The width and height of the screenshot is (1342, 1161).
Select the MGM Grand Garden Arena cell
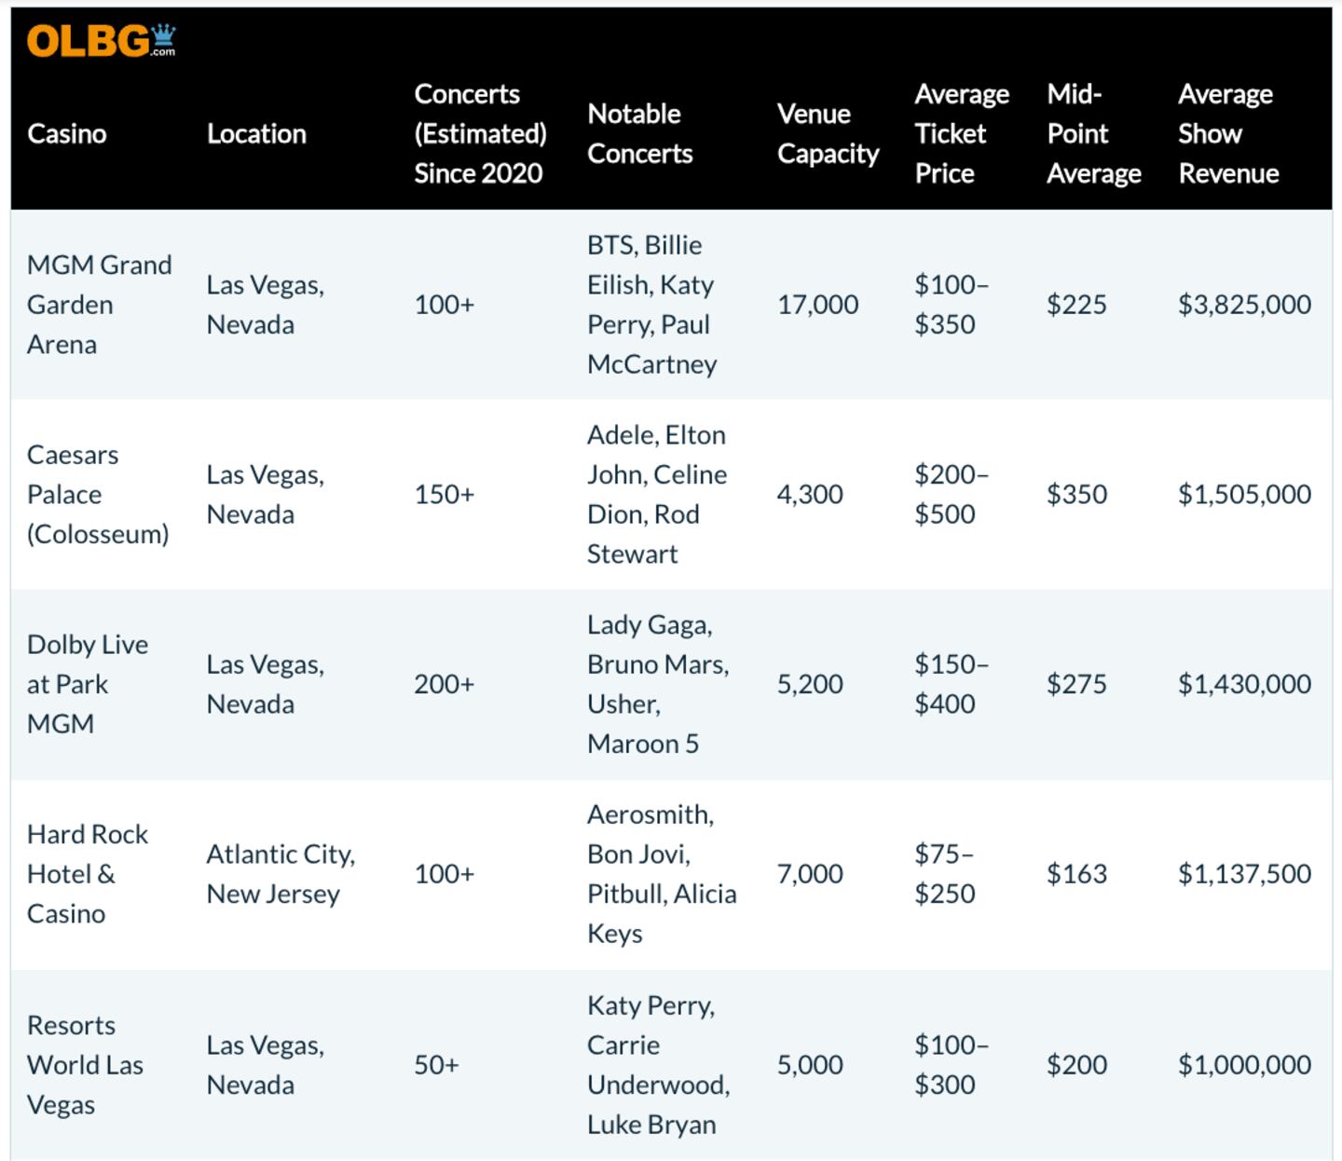pos(99,305)
